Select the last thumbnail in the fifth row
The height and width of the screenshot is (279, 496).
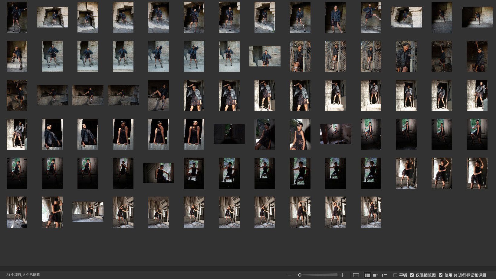pos(477,173)
